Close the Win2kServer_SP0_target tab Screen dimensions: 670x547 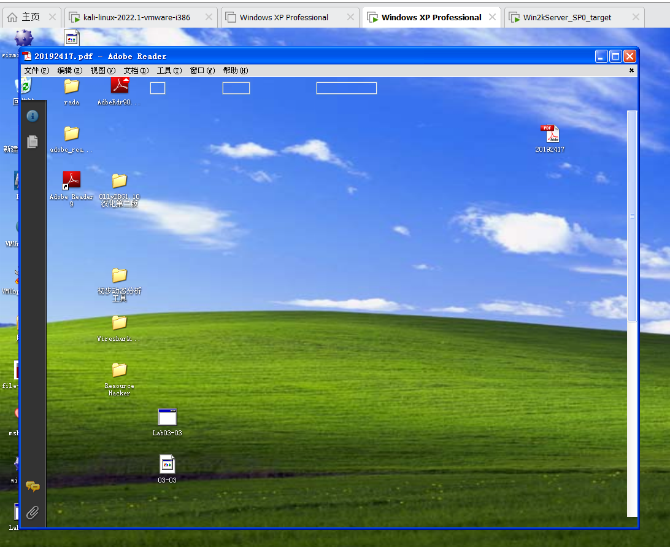pyautogui.click(x=636, y=17)
